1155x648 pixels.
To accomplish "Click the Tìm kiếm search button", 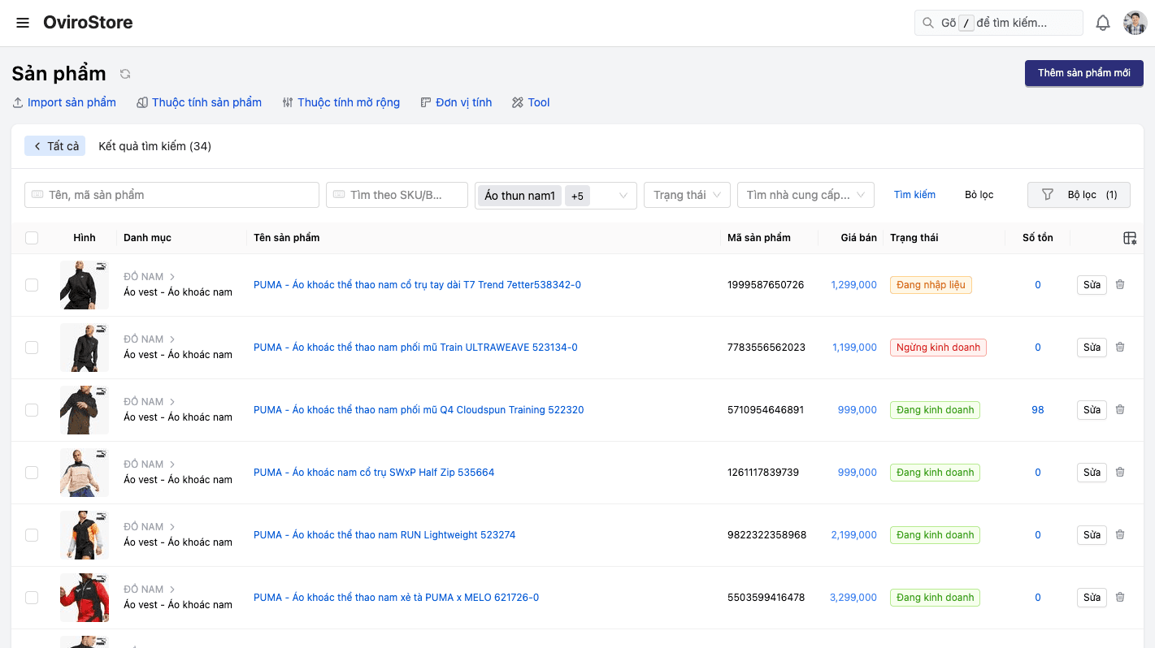I will coord(914,195).
